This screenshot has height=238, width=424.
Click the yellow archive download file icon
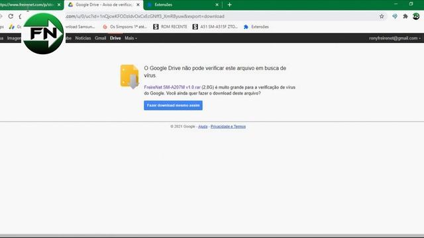coord(130,77)
